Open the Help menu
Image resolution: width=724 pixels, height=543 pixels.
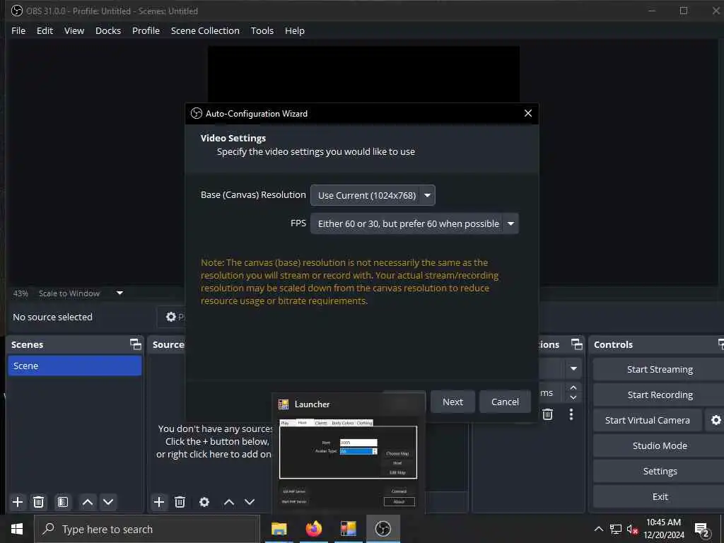click(x=295, y=30)
